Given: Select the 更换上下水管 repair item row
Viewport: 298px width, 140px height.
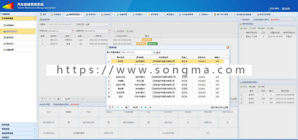Looking at the screenshot, I should [268, 36].
